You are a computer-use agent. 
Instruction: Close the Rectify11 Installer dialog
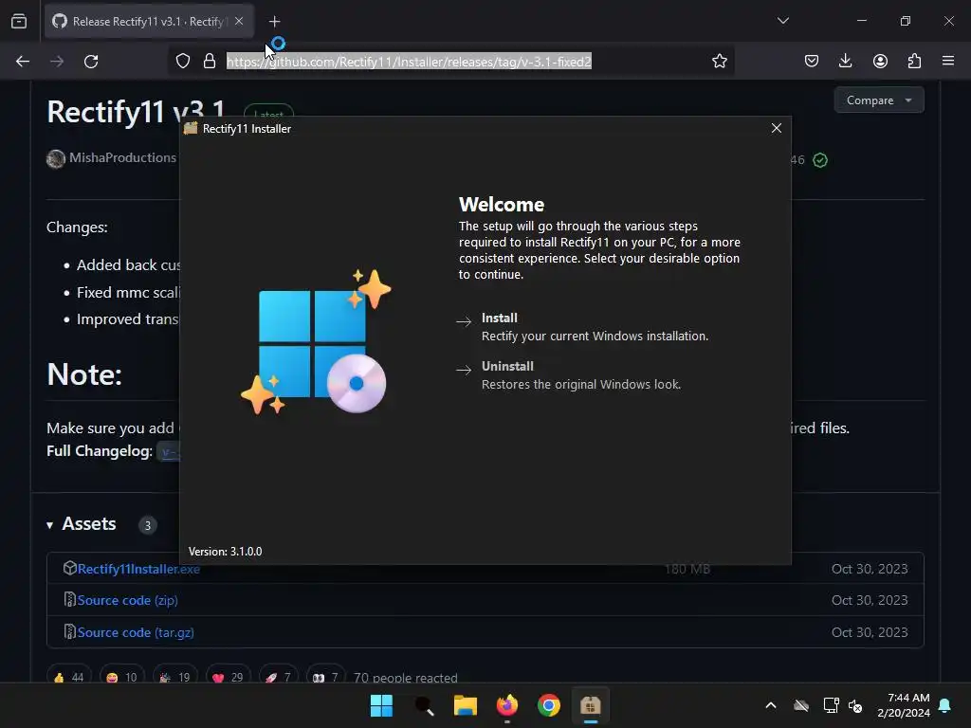776,128
